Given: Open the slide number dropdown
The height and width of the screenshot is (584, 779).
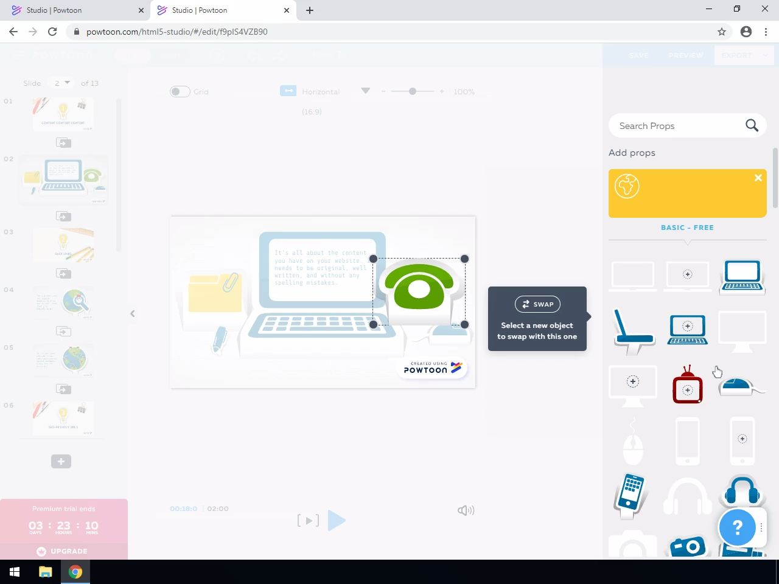Looking at the screenshot, I should pyautogui.click(x=62, y=83).
